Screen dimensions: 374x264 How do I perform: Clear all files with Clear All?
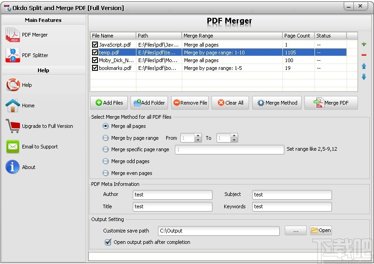tap(230, 103)
